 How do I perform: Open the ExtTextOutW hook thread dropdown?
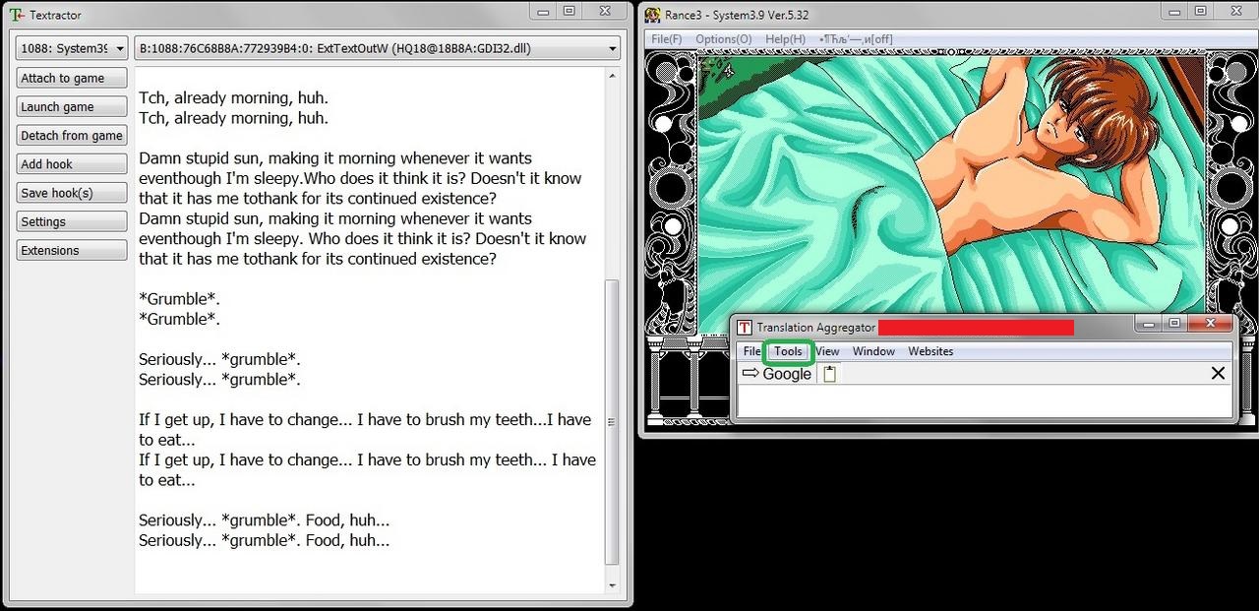coord(378,48)
